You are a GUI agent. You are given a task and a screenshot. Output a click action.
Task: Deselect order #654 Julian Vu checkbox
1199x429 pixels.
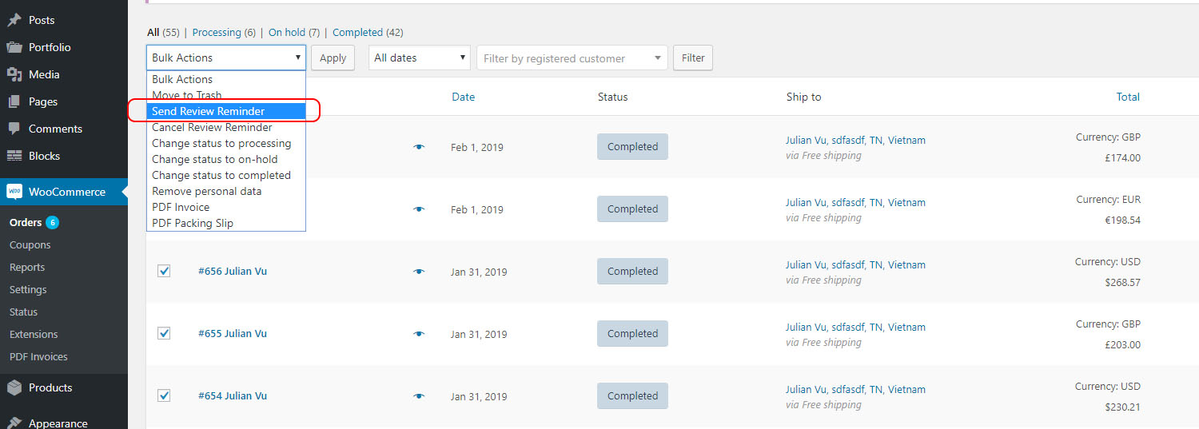point(164,395)
